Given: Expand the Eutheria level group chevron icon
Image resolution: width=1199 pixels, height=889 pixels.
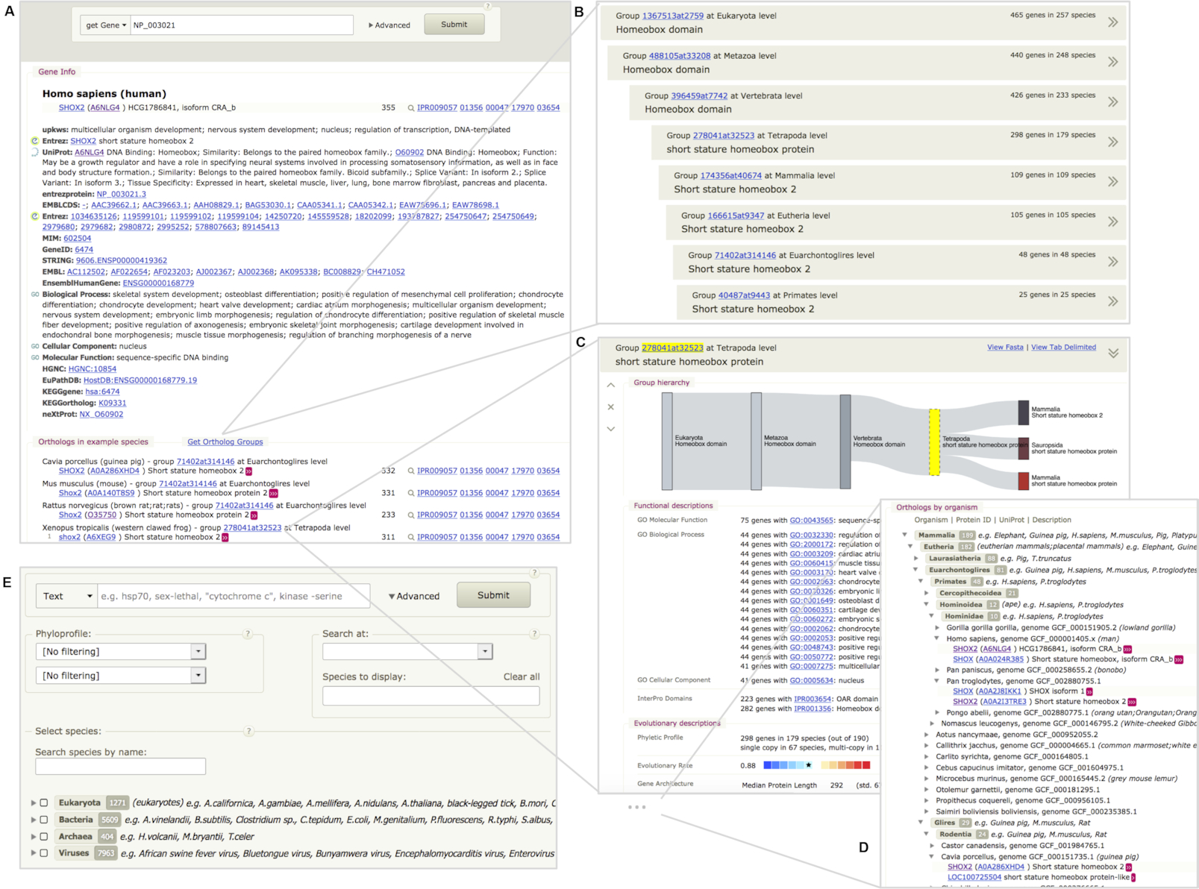Looking at the screenshot, I should [1112, 222].
